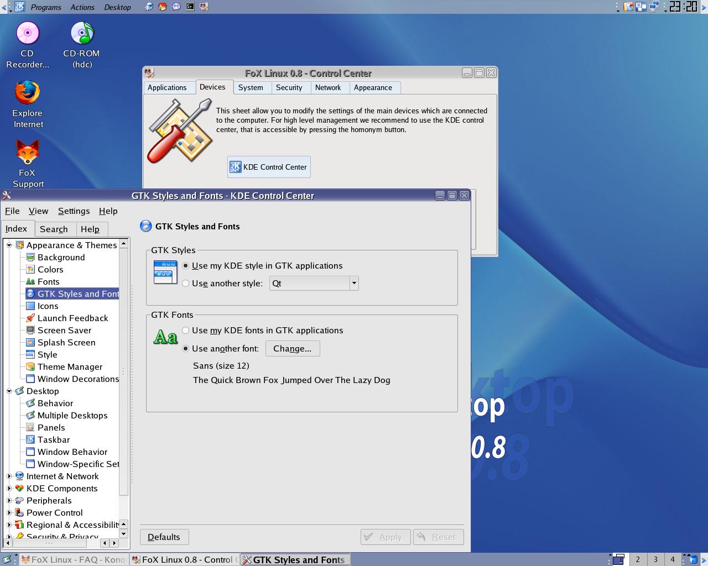
Task: Expand Power Control tree node
Action: [x=9, y=513]
